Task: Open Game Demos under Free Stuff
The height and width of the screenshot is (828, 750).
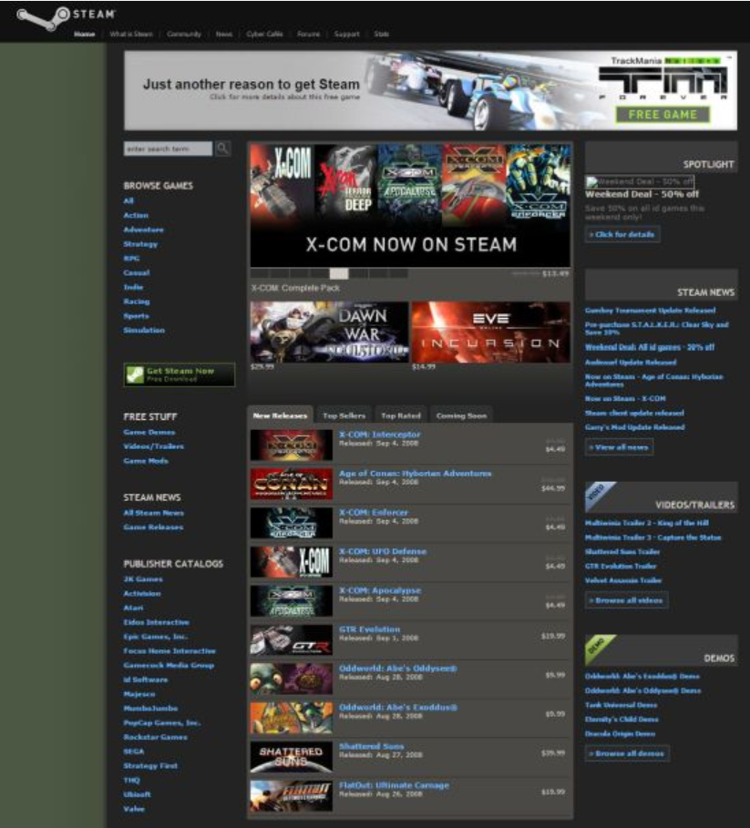Action: 149,432
